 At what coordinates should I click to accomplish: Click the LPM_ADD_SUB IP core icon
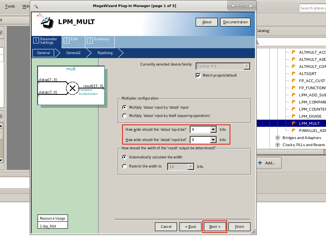pos(294,94)
